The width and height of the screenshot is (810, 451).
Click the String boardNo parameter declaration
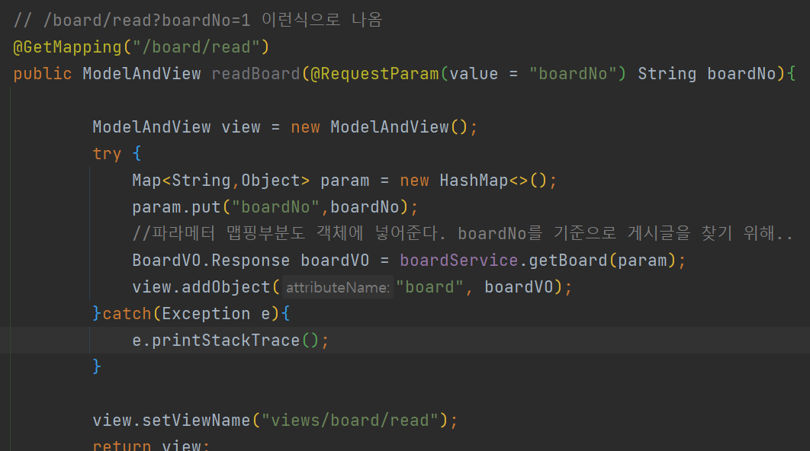(707, 74)
